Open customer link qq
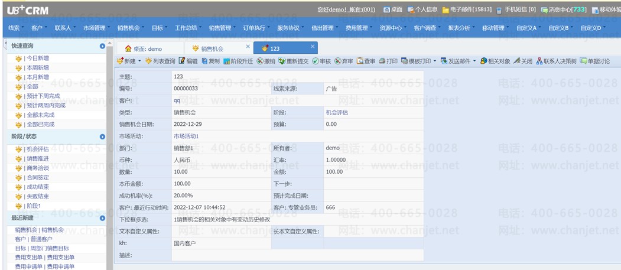 point(177,100)
